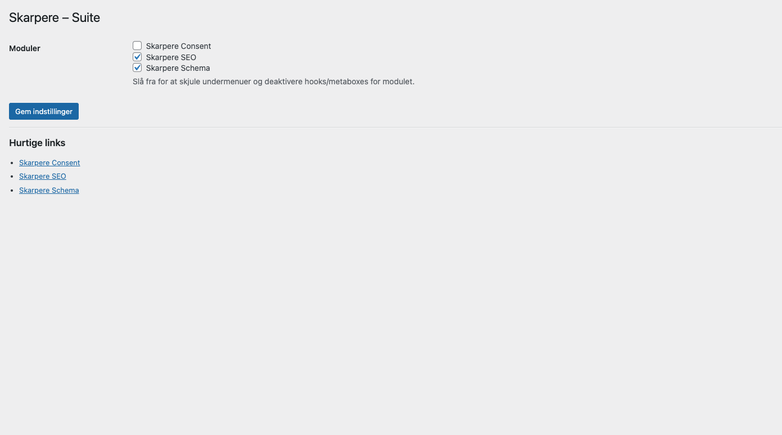This screenshot has height=435, width=782.
Task: Click bullet beside Skarpere SEO link
Action: click(12, 176)
